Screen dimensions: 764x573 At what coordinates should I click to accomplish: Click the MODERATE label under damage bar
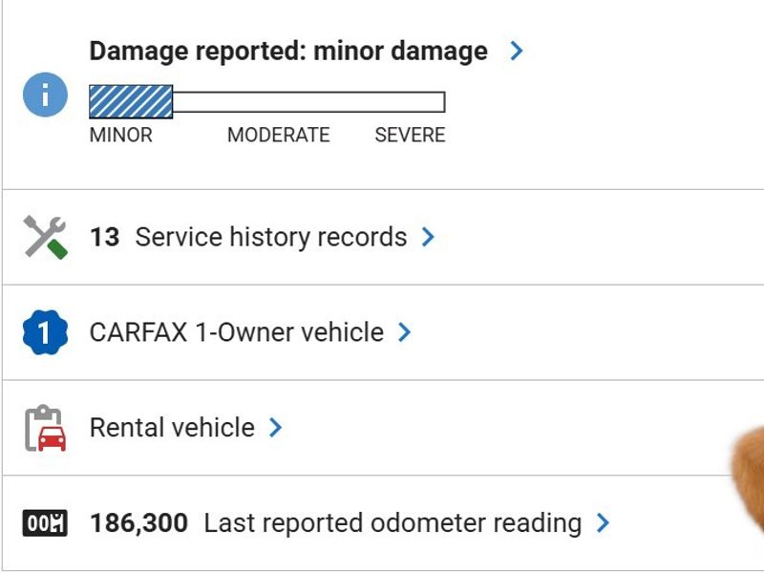(x=278, y=135)
